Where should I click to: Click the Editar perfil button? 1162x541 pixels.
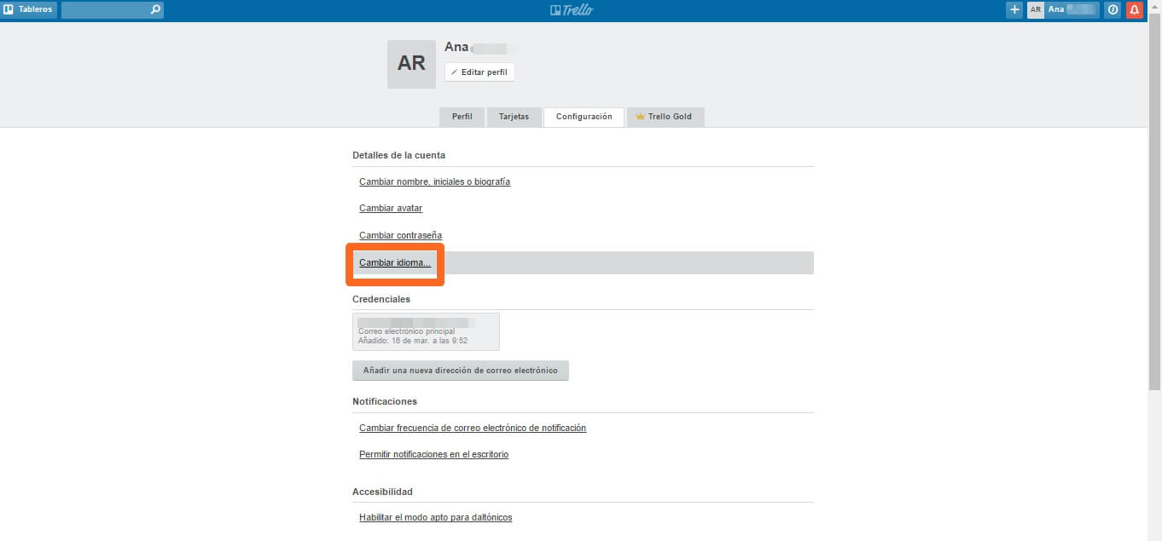click(x=479, y=72)
